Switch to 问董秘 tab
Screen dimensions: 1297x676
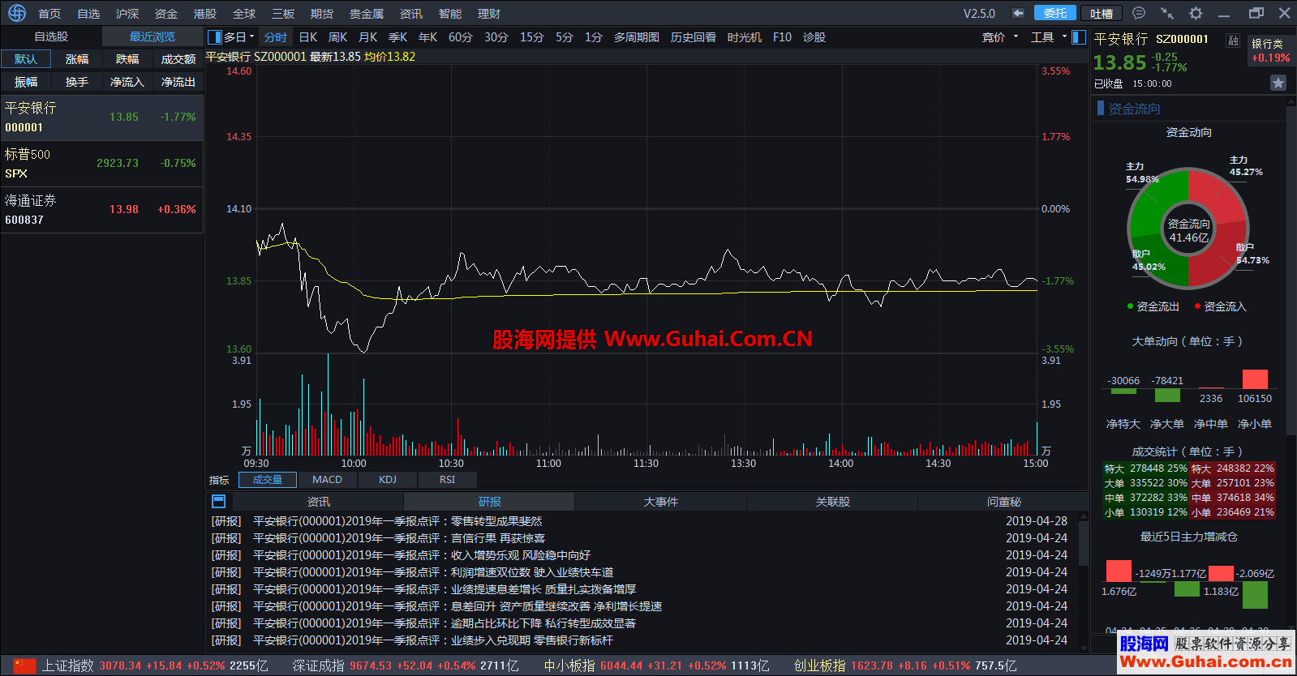tap(1003, 502)
